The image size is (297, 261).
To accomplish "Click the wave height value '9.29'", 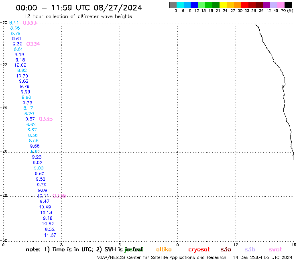I will click(42, 185).
